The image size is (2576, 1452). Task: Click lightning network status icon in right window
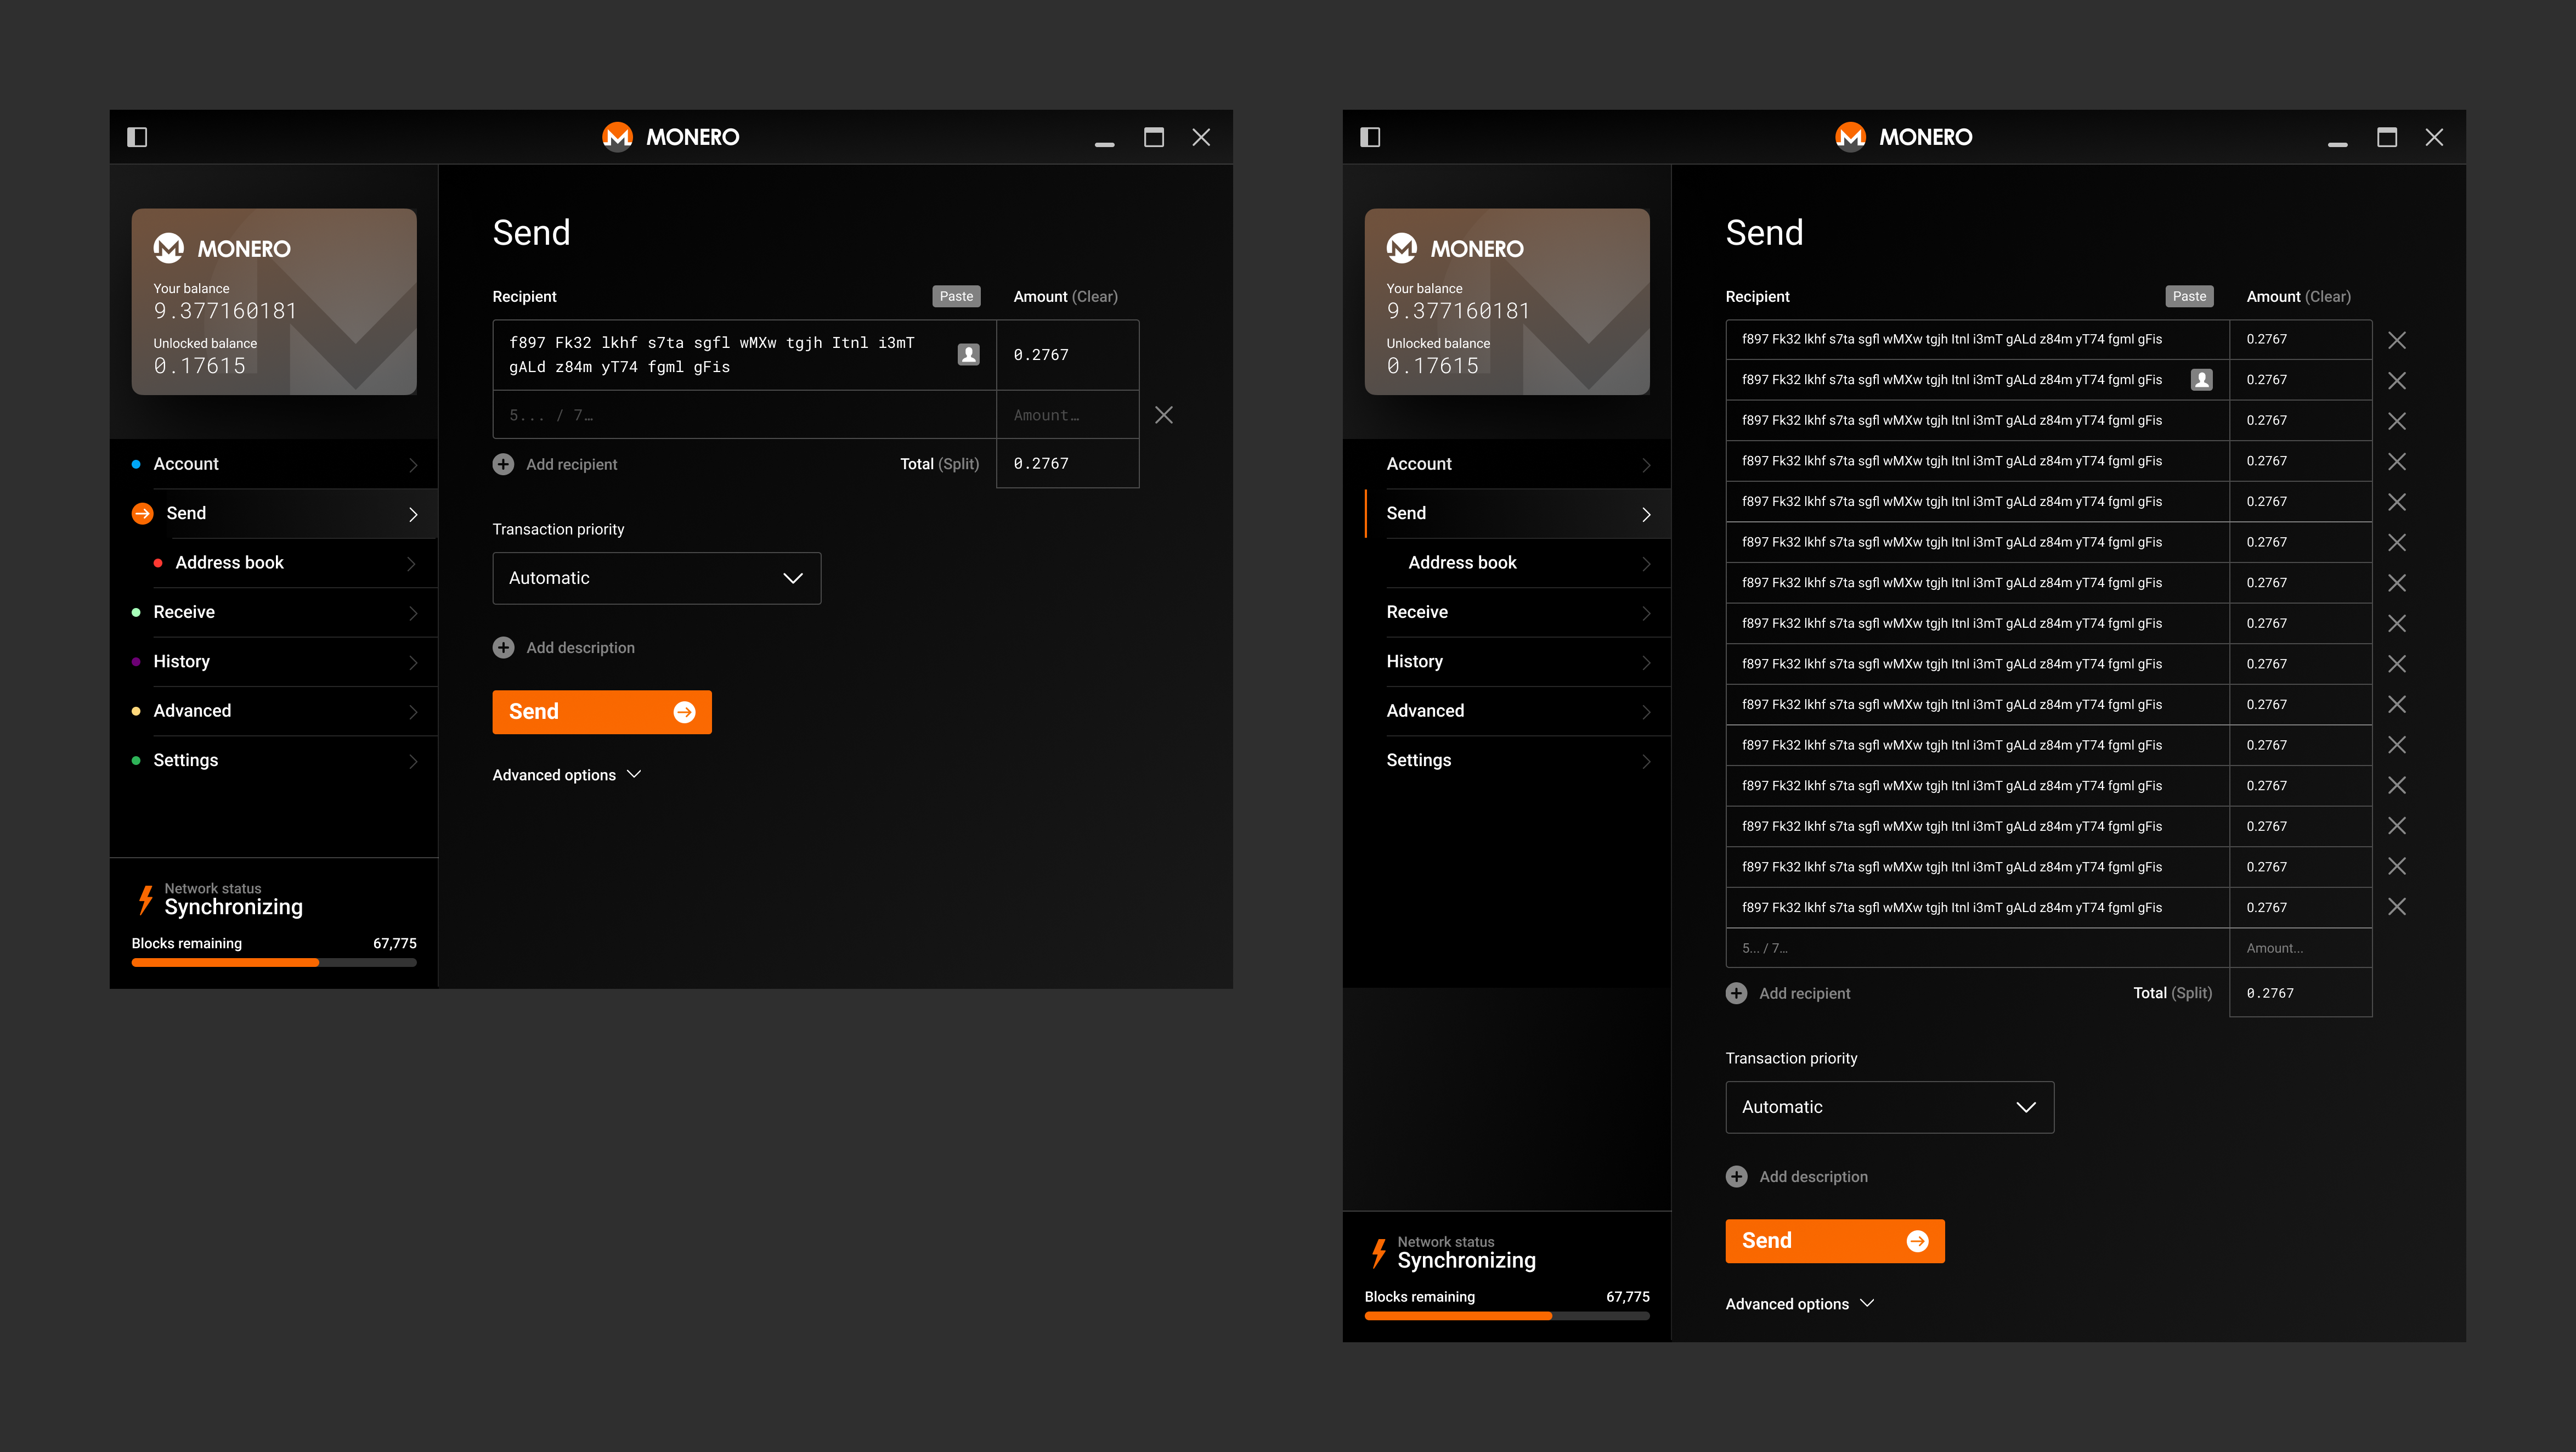1379,1253
